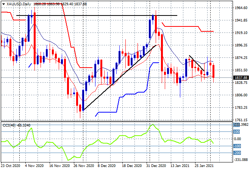Click the 26 Nov 2020 date label
The width and height of the screenshot is (250, 170).
point(84,165)
